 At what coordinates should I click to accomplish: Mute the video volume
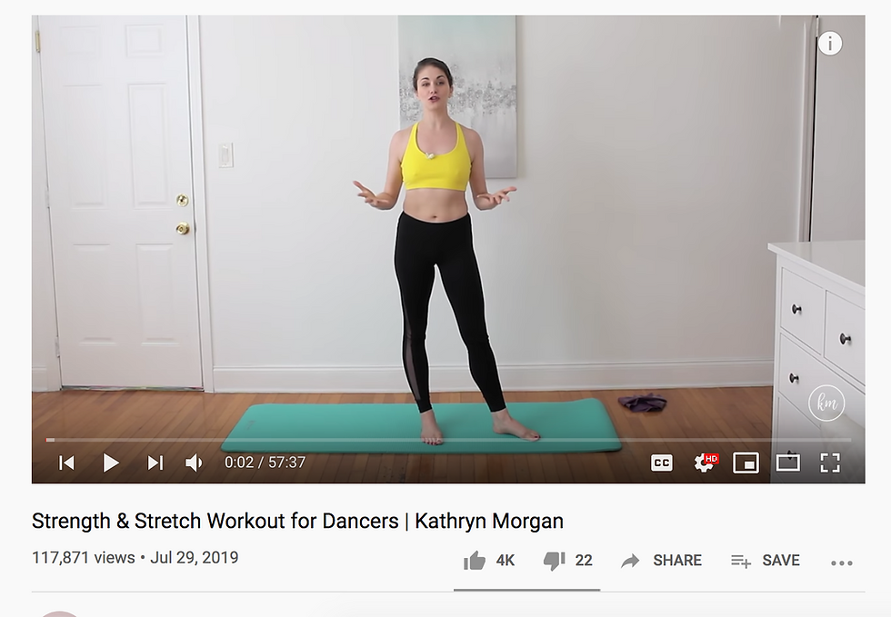point(194,463)
